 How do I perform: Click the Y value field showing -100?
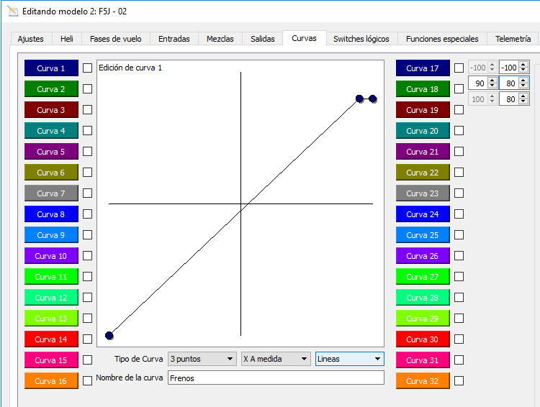510,68
